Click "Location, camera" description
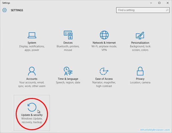172x133 pixels. point(140,83)
